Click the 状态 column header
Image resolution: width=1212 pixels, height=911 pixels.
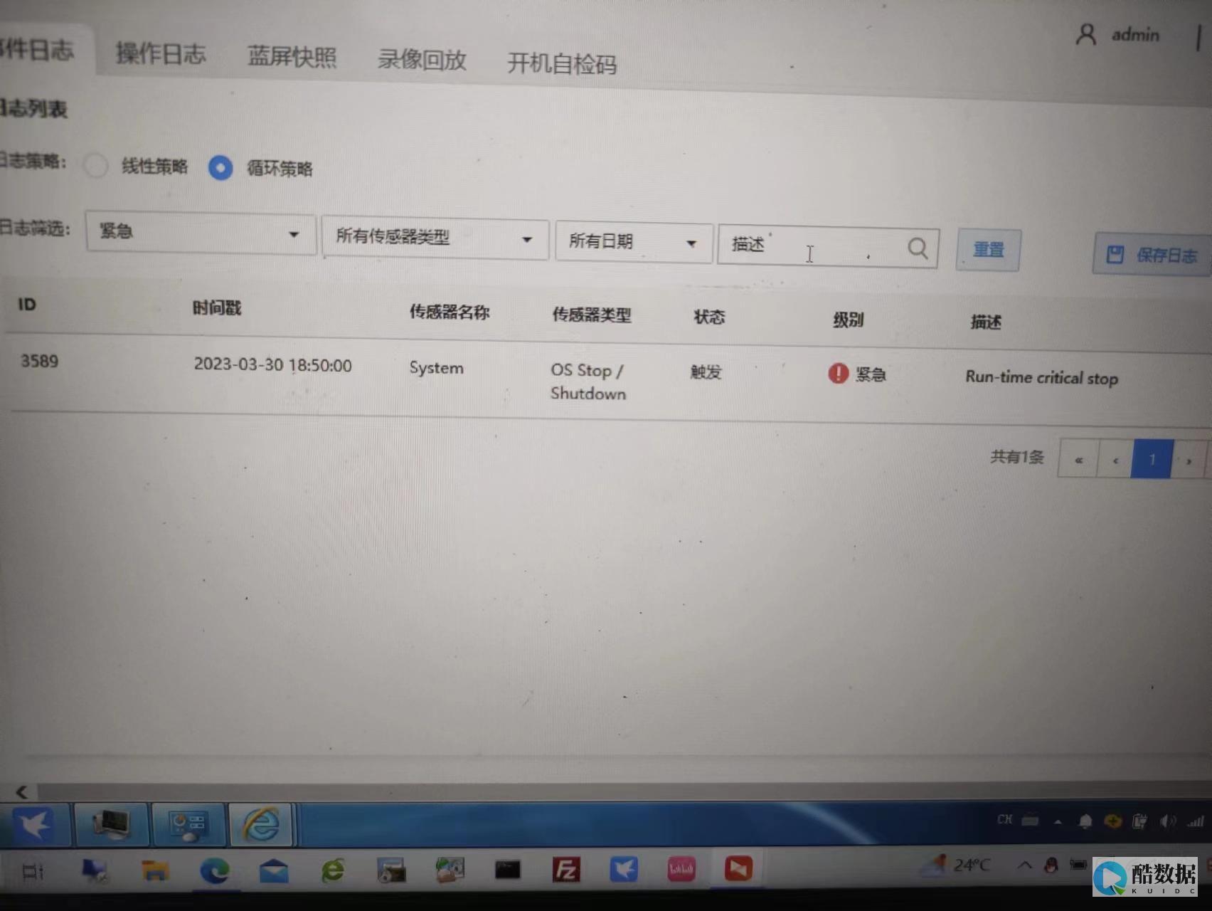709,317
